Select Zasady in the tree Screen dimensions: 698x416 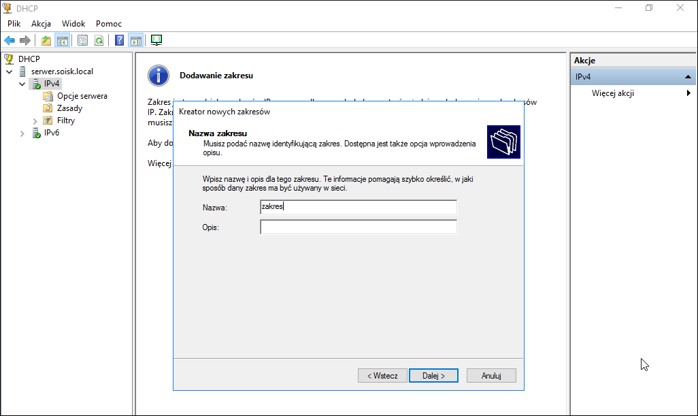tap(69, 108)
